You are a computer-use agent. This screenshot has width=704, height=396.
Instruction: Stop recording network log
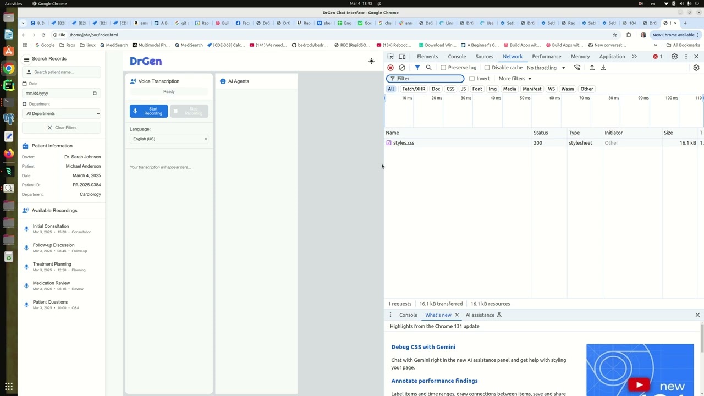[x=391, y=68]
